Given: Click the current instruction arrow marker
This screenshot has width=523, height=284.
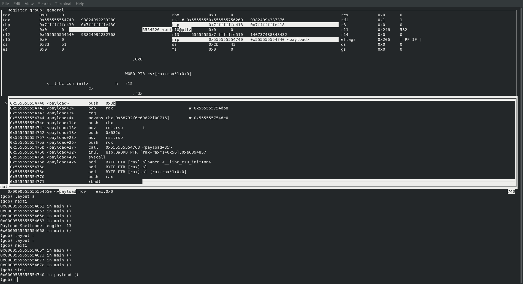Looking at the screenshot, I should point(6,103).
